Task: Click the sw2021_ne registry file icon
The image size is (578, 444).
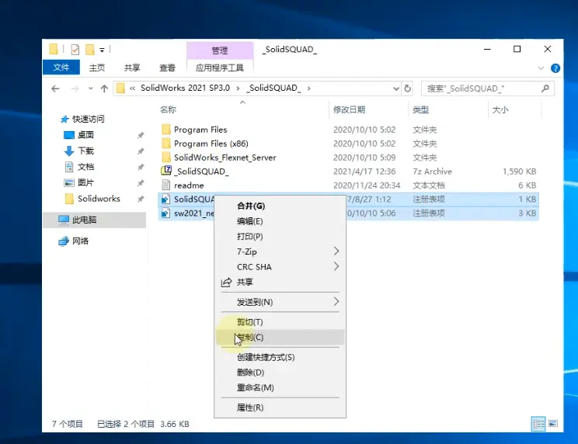Action: pyautogui.click(x=166, y=213)
